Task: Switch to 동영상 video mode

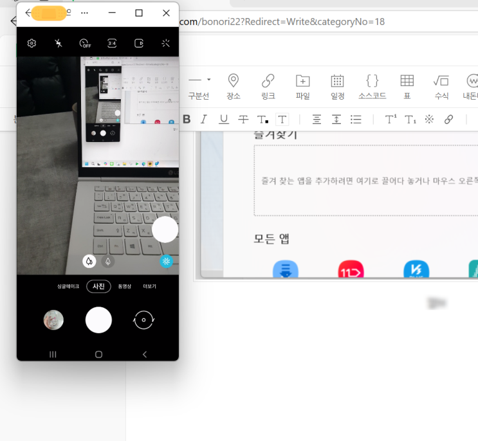Action: [x=124, y=286]
